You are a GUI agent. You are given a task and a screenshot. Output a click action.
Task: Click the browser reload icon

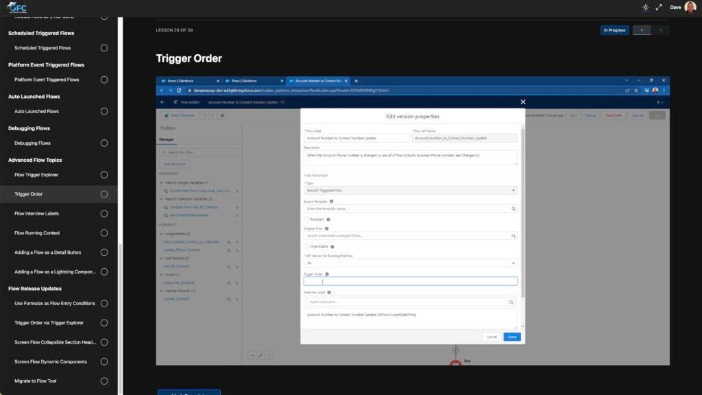click(x=179, y=91)
